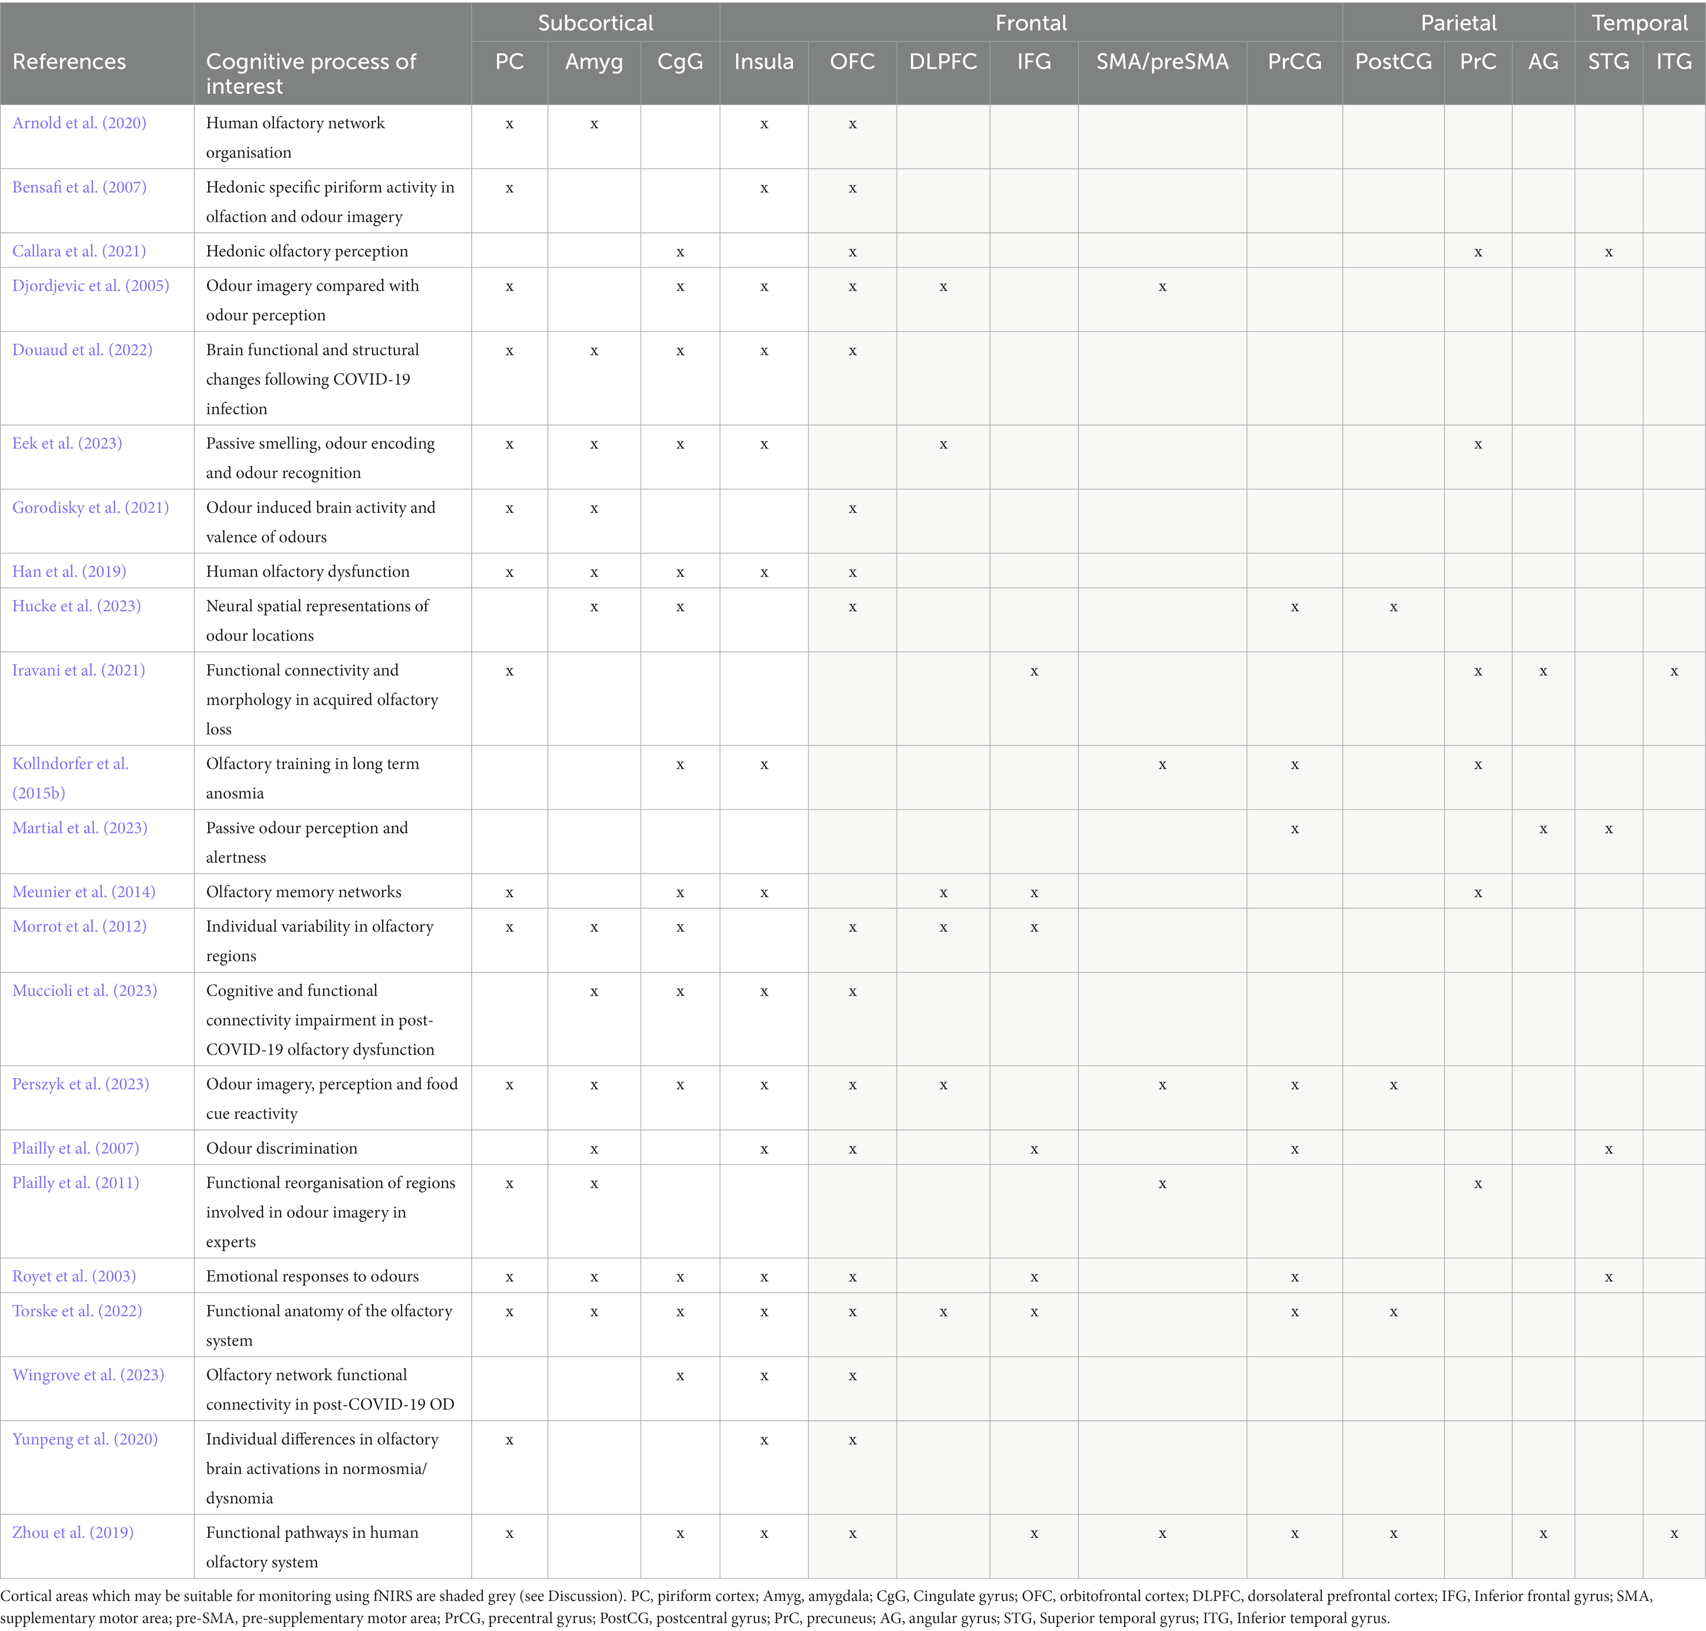Open the Douaud et al. (2022) reference

pyautogui.click(x=83, y=350)
